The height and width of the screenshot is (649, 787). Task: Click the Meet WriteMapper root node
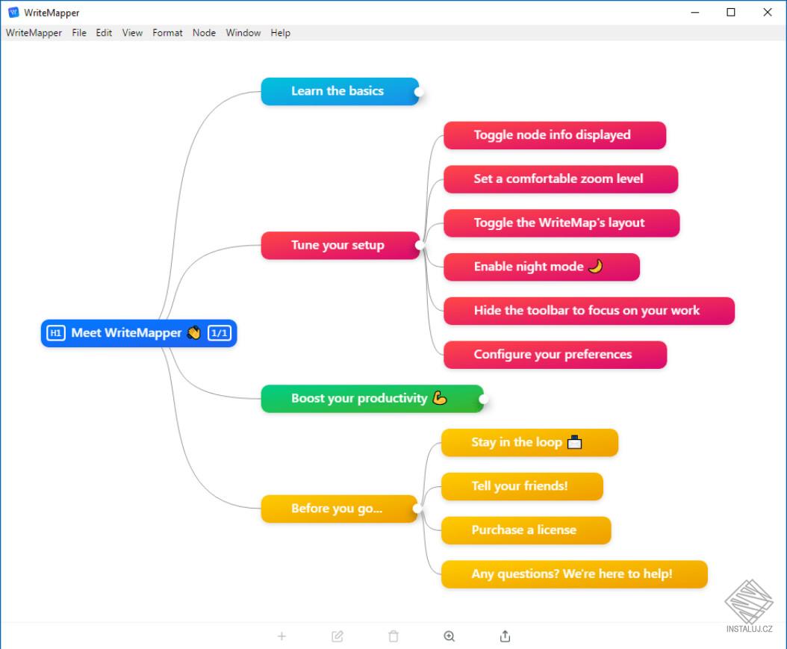[138, 333]
